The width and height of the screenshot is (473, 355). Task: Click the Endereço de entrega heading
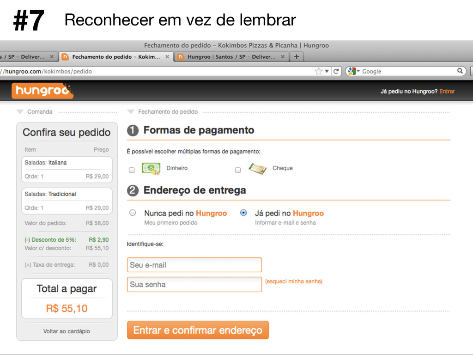[195, 190]
